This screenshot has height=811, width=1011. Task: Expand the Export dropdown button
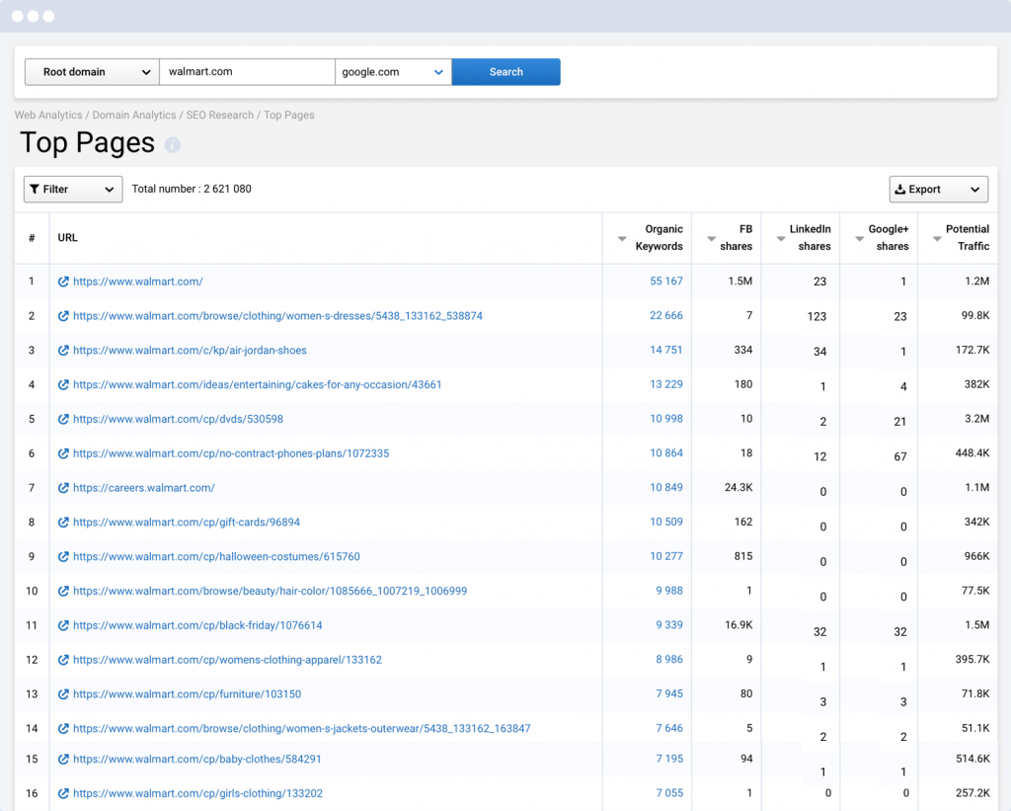click(x=938, y=190)
